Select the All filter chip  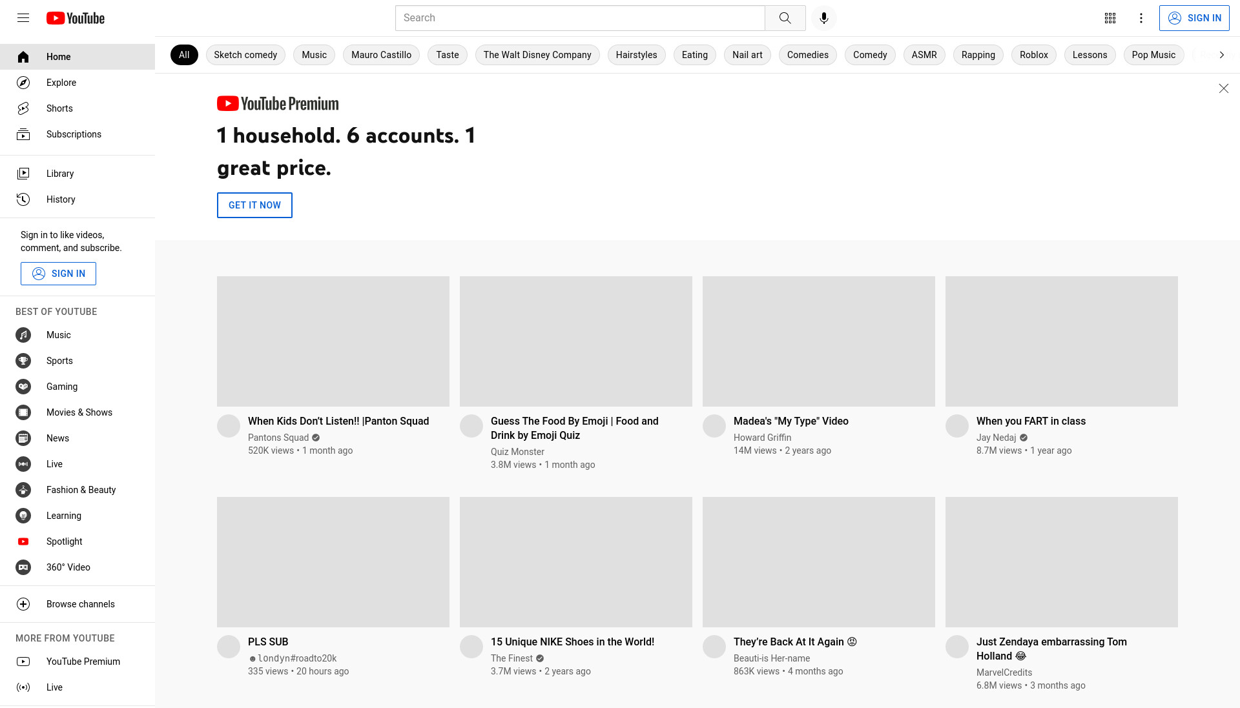(184, 55)
